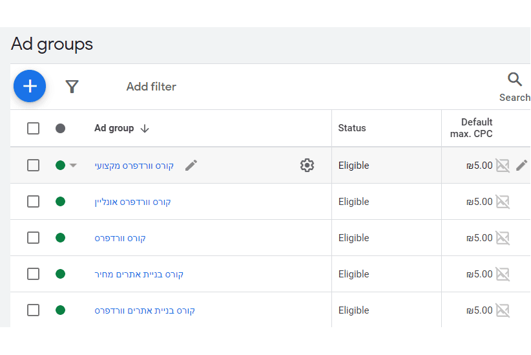Screen dimensions: 531x355
Task: Click the blue plus button to add ad group
Action: pyautogui.click(x=30, y=86)
